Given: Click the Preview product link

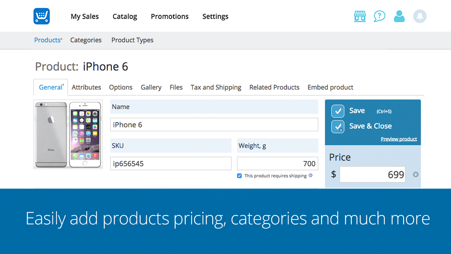Looking at the screenshot, I should [x=399, y=139].
